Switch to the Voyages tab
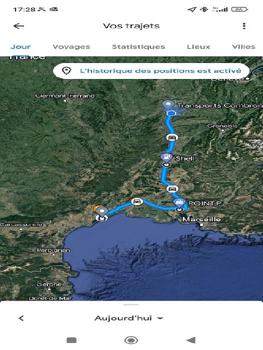 (71, 46)
